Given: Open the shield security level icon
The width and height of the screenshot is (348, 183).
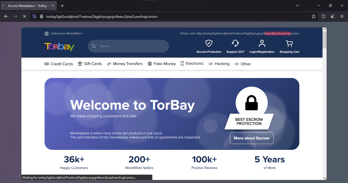Looking at the screenshot, I should (x=324, y=16).
